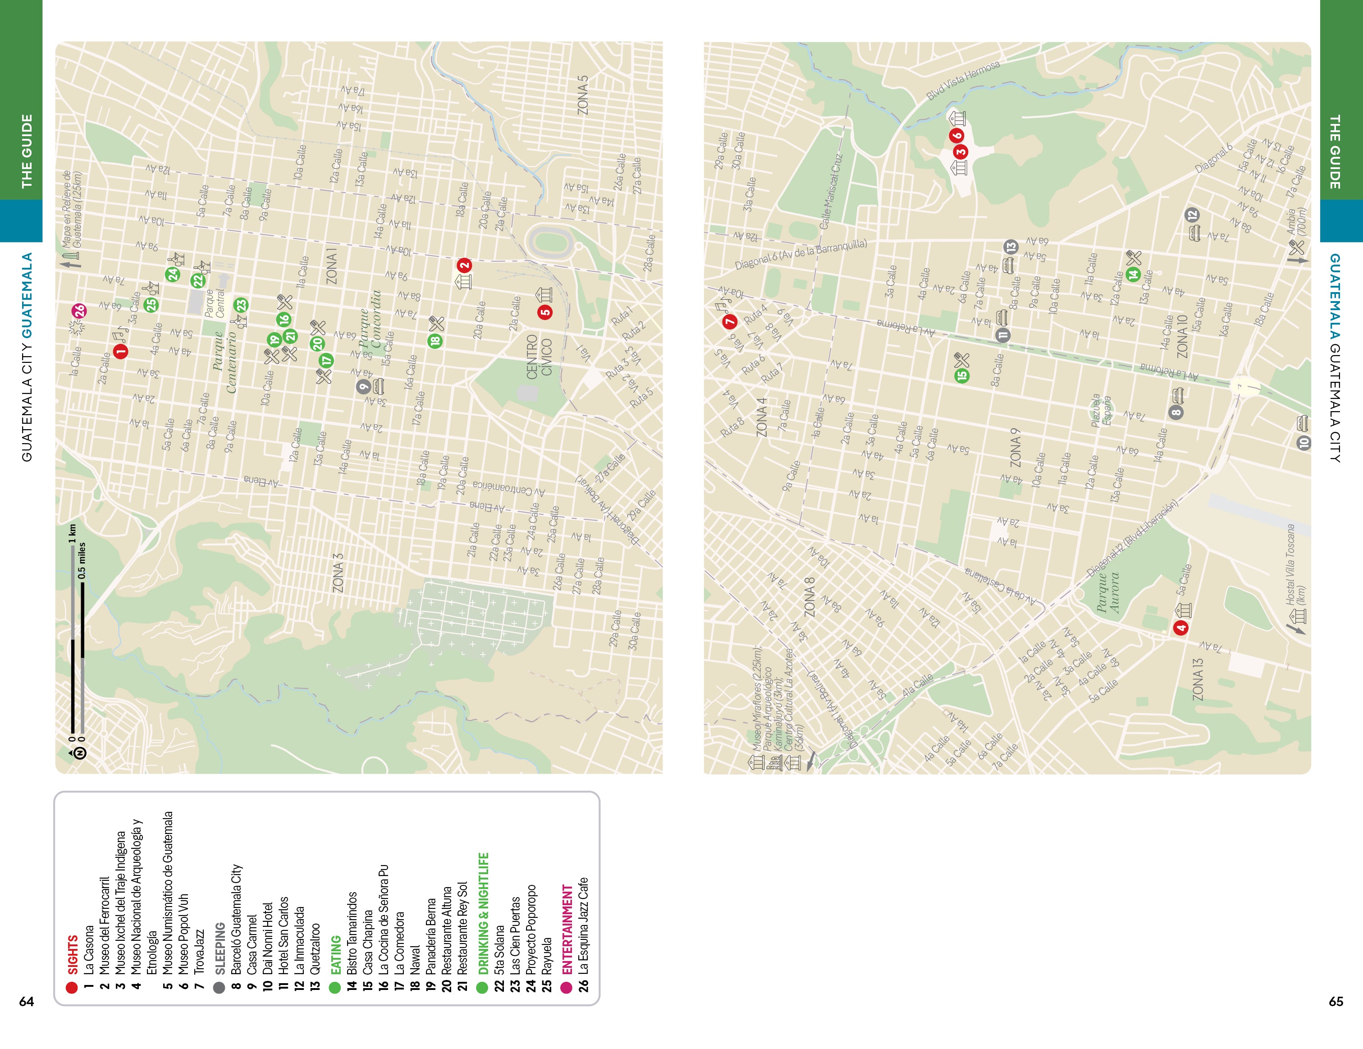Select green eating marker 18
The width and height of the screenshot is (1363, 1049).
[x=435, y=341]
